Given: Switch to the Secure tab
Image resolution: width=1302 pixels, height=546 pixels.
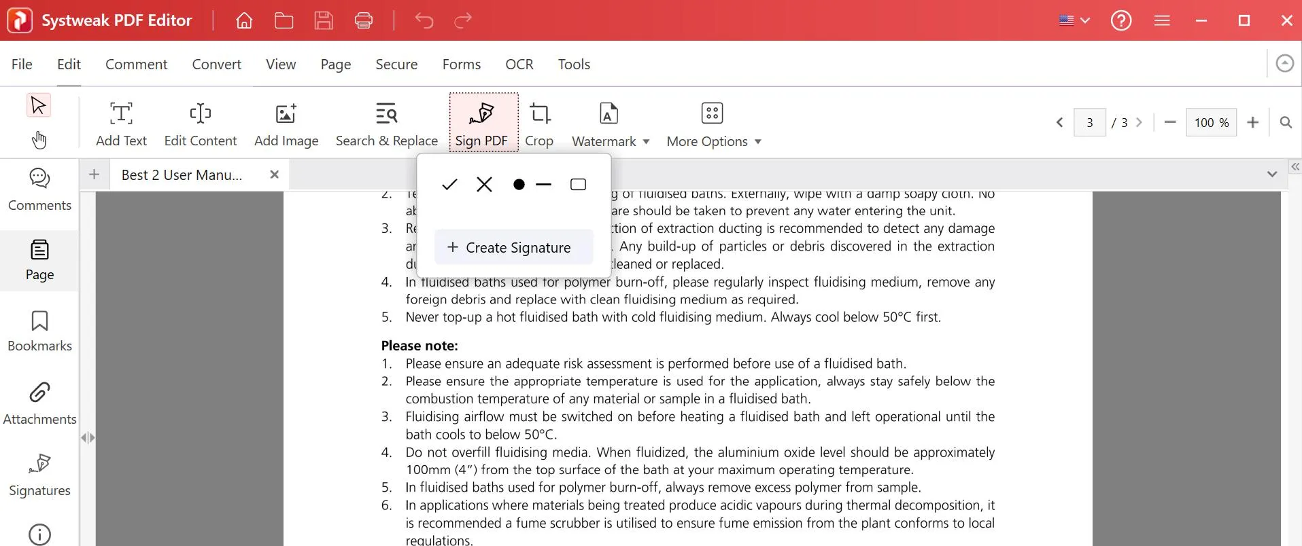Looking at the screenshot, I should click(396, 65).
